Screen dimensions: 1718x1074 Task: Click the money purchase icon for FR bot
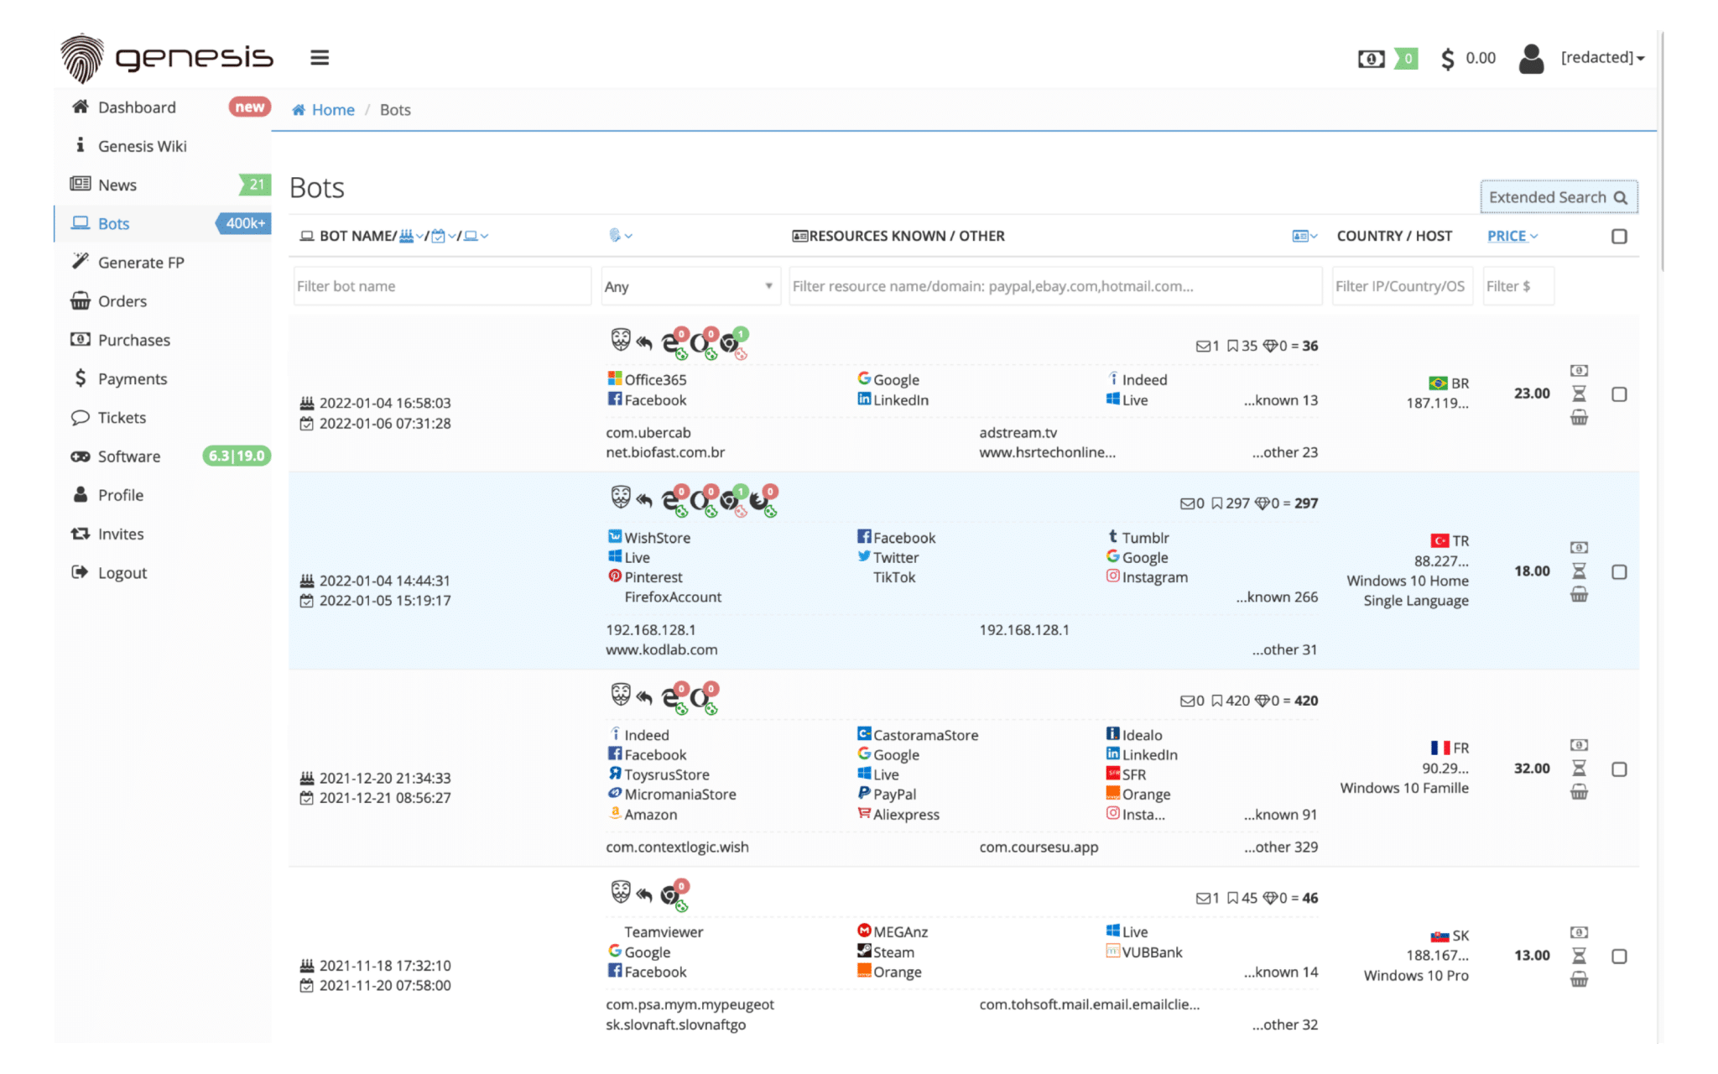pyautogui.click(x=1579, y=745)
